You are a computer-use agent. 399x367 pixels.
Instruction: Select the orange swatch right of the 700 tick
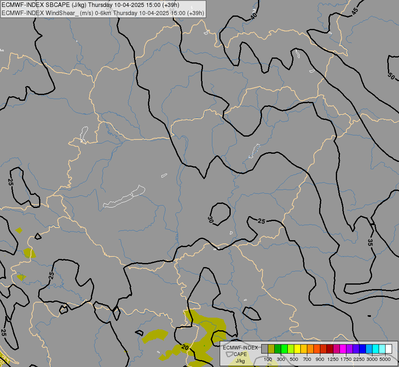311,349
